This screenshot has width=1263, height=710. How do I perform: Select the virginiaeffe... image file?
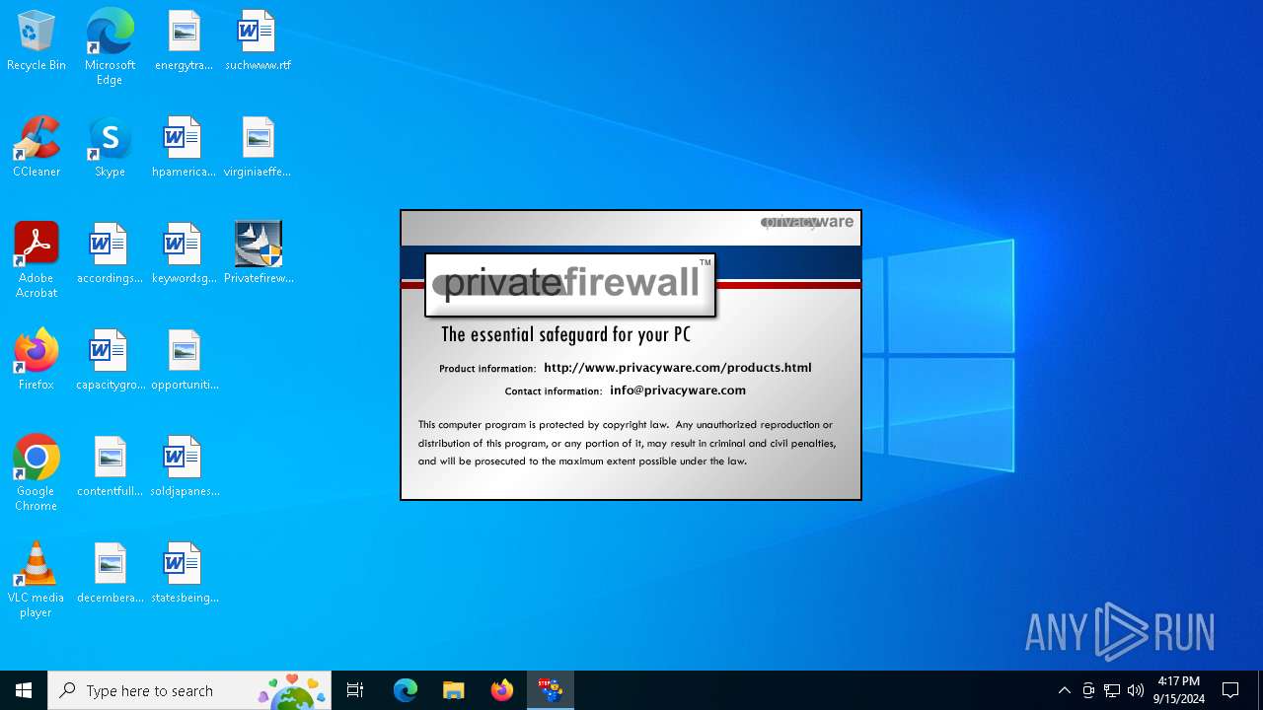[x=258, y=148]
